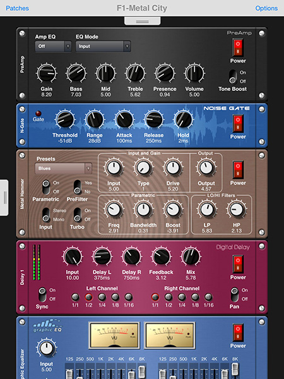Click the Noise Gate Power switch

pyautogui.click(x=238, y=124)
